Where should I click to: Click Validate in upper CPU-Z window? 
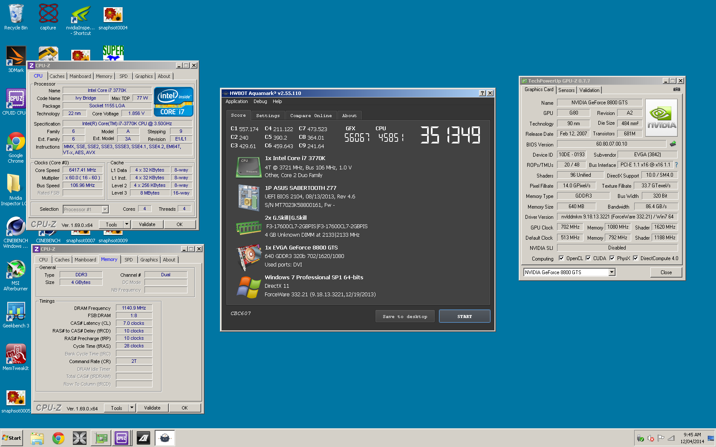coord(147,224)
